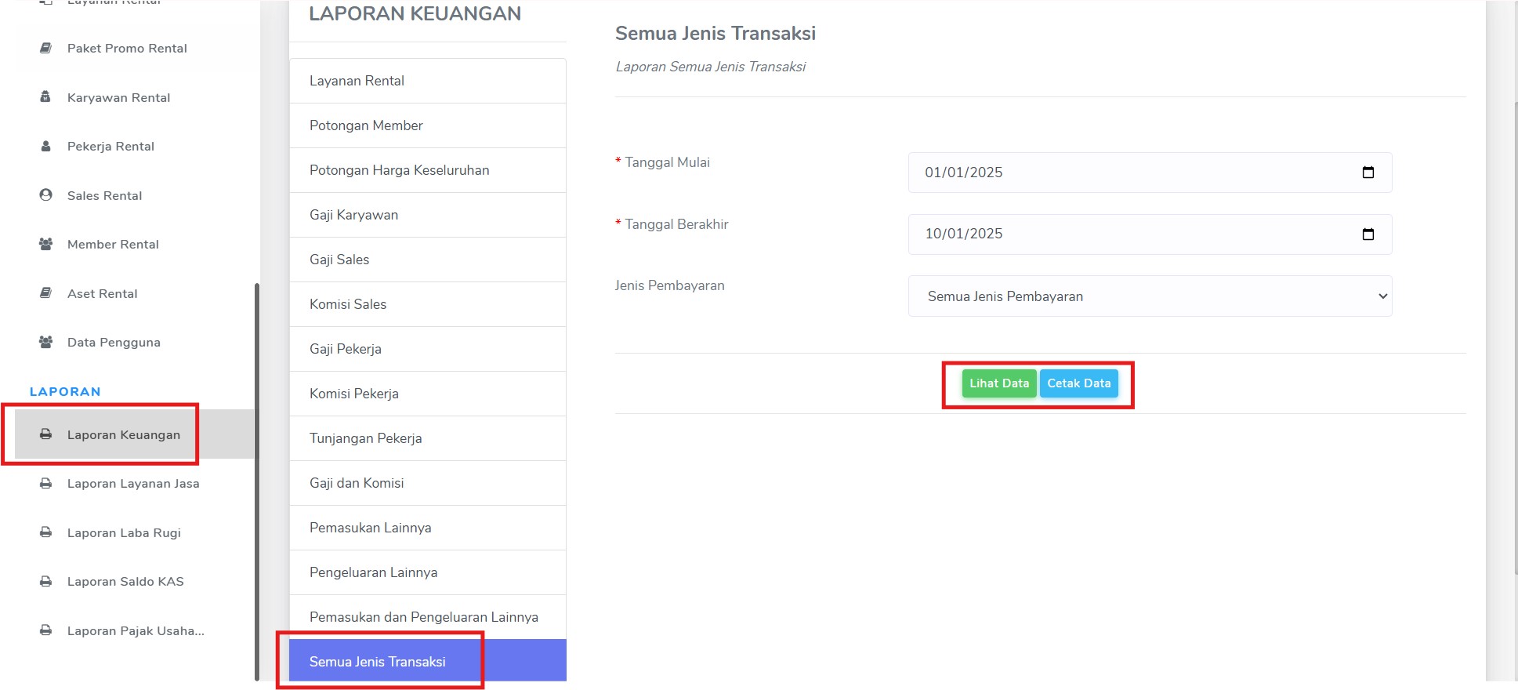The height and width of the screenshot is (690, 1518).
Task: Click the Sales Rental user-circle icon
Action: coord(46,195)
